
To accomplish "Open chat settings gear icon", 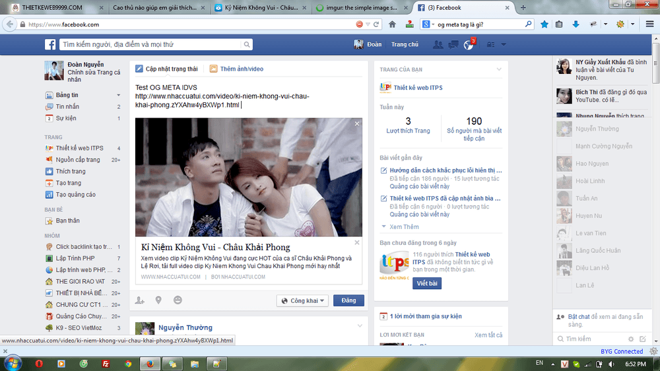I will [630, 339].
